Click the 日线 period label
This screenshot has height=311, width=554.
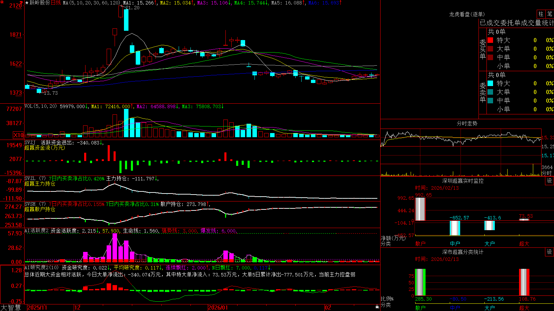56,3
